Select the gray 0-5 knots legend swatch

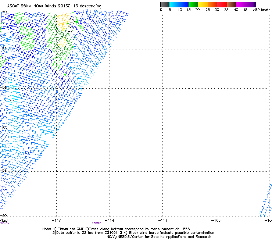165,4
